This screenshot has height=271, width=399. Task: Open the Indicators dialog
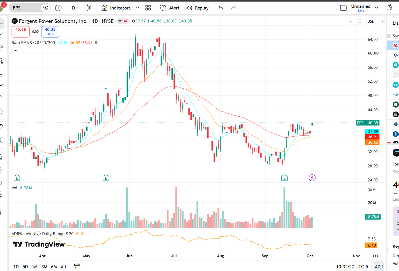click(x=116, y=8)
